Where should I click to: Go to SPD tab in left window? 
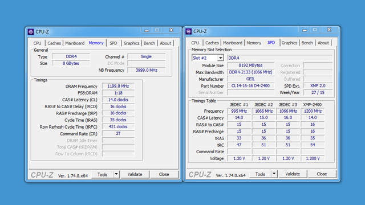coord(113,43)
